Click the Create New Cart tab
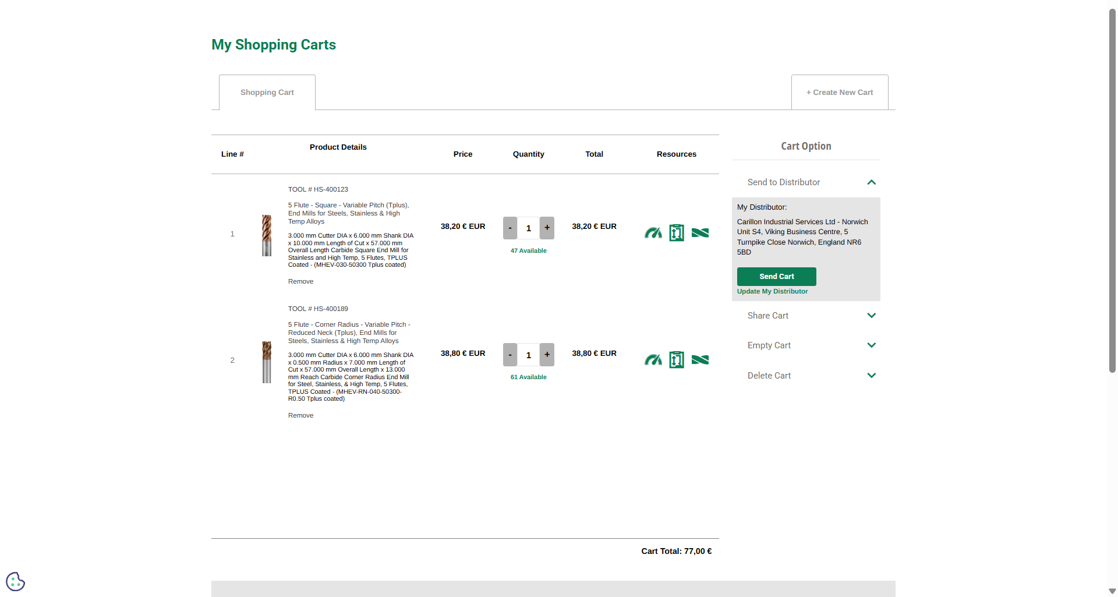This screenshot has width=1118, height=597. tap(839, 93)
